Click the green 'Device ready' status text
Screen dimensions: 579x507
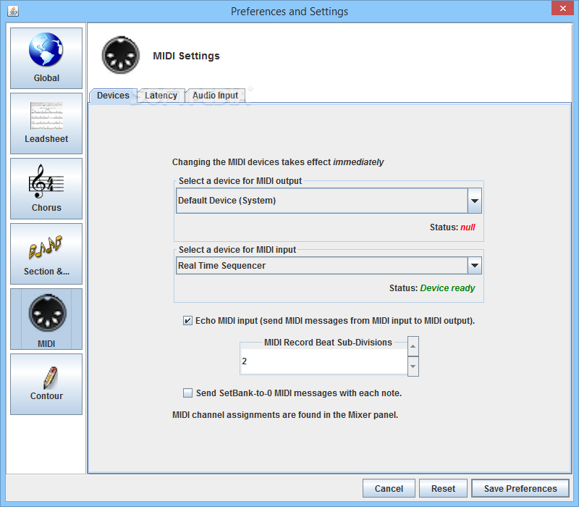447,288
